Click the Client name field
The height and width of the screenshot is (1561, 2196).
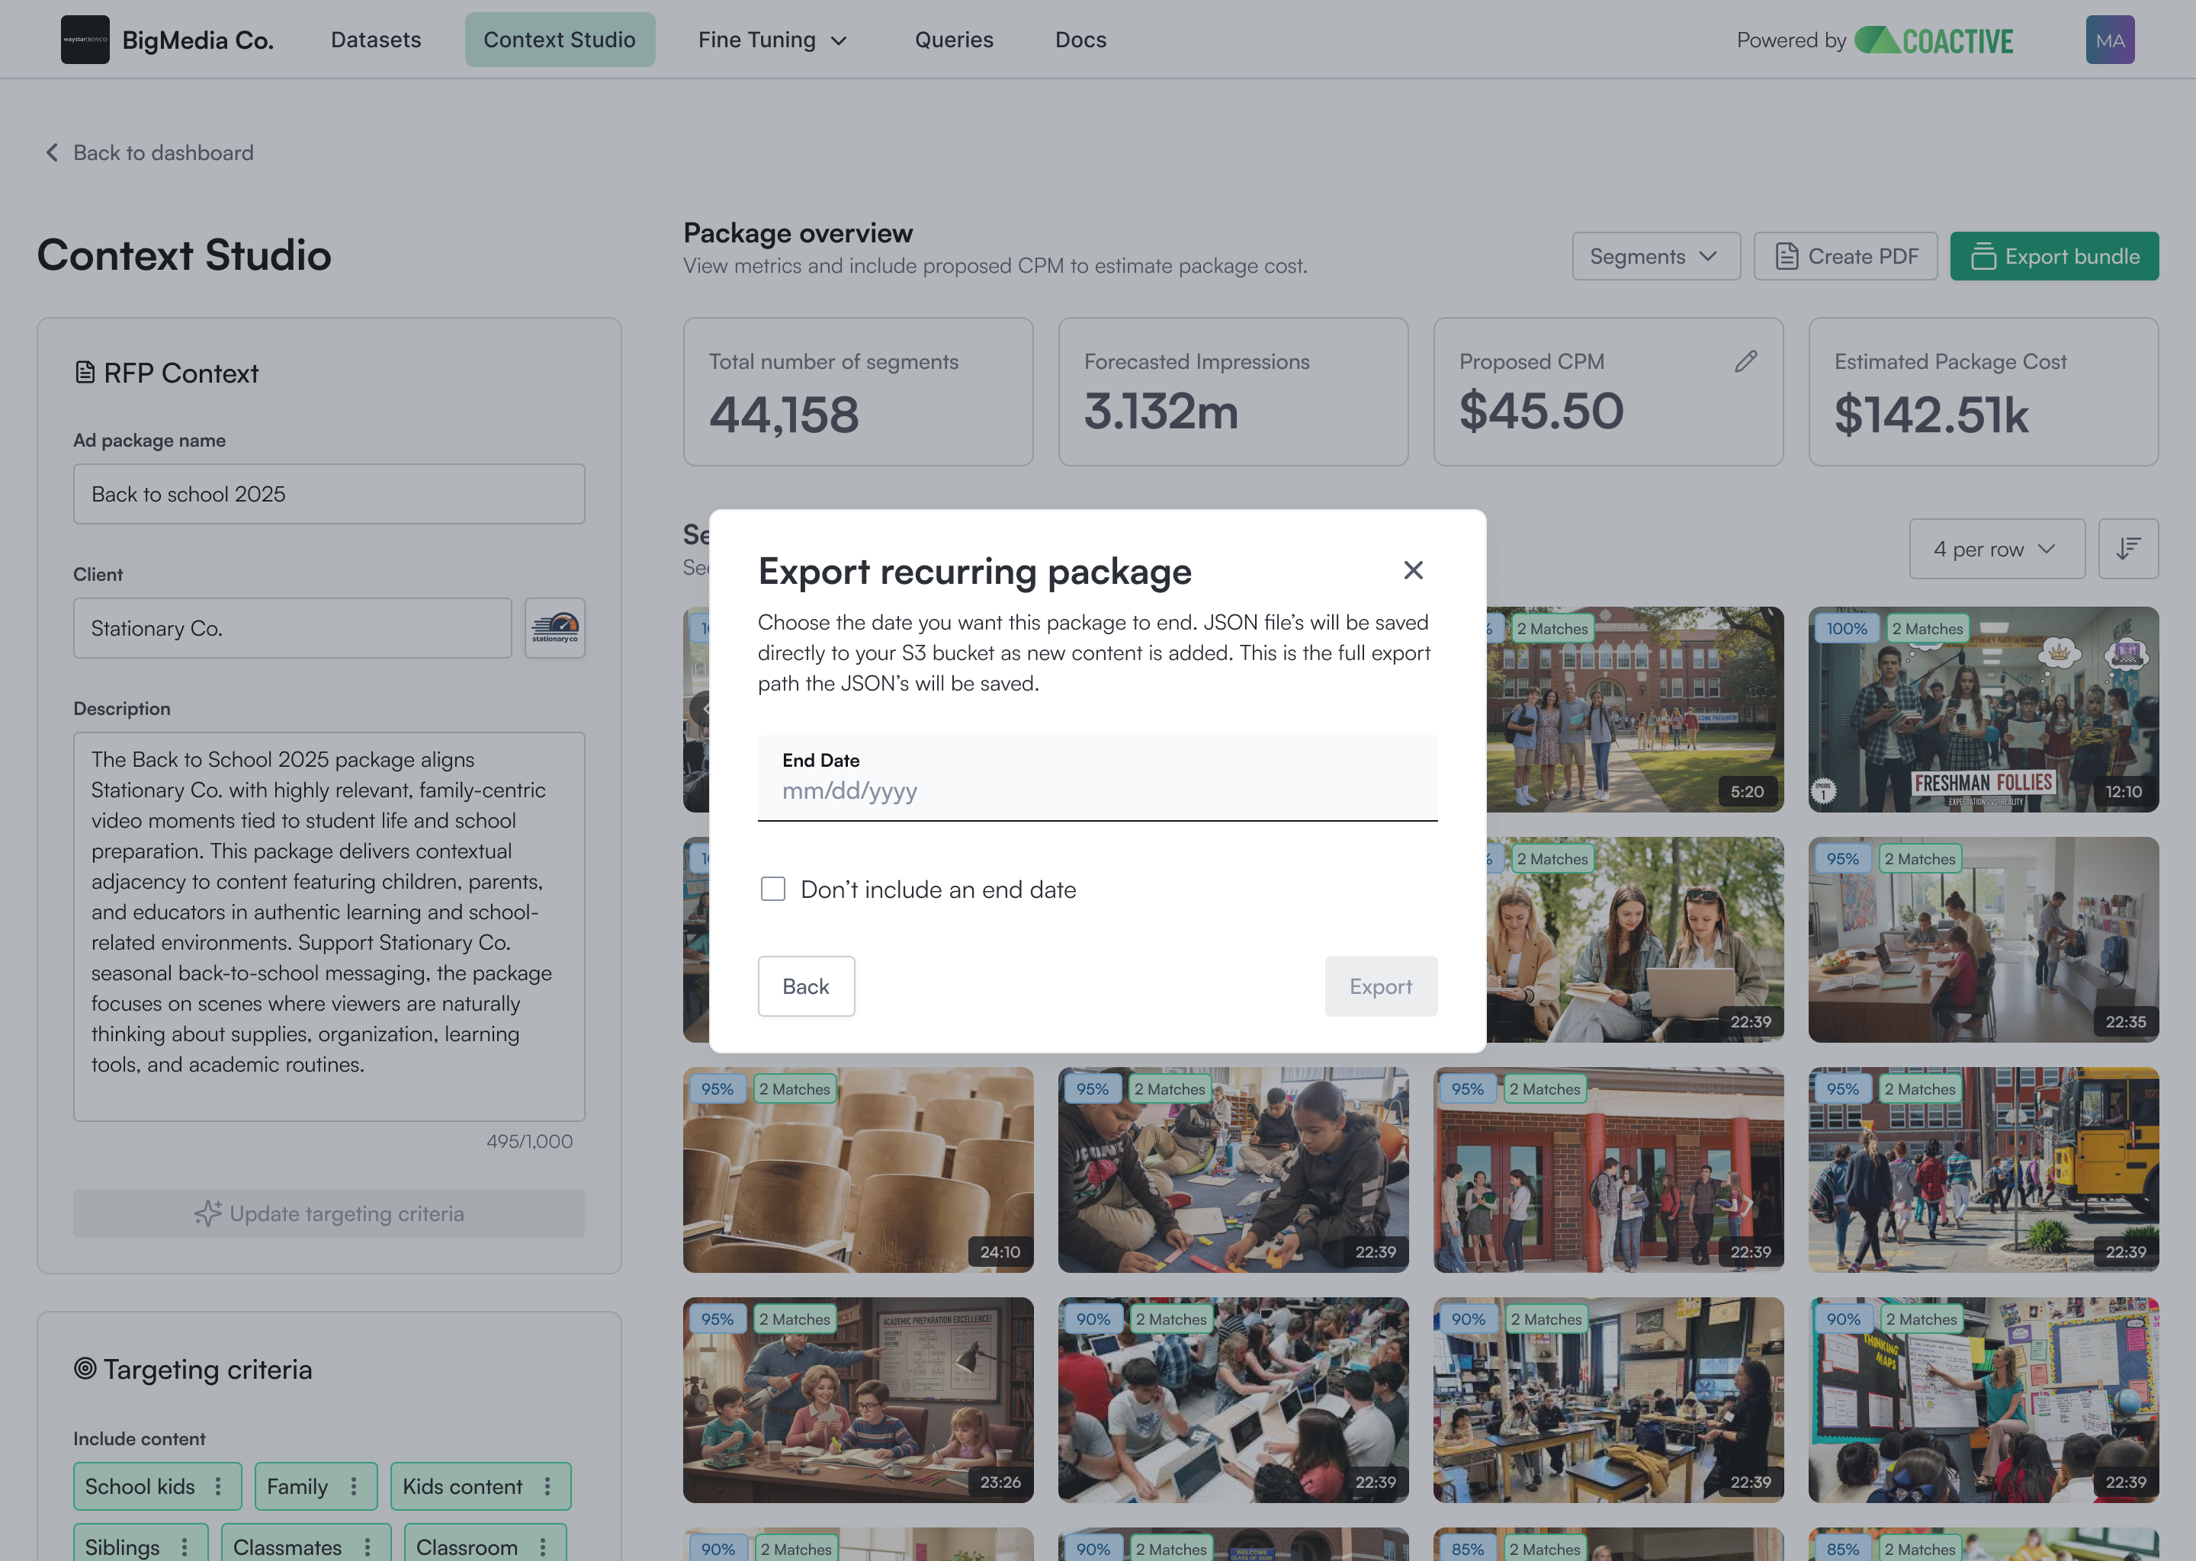pyautogui.click(x=292, y=627)
